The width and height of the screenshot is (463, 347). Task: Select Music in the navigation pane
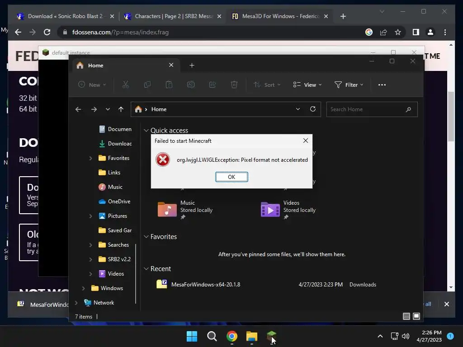pyautogui.click(x=111, y=187)
